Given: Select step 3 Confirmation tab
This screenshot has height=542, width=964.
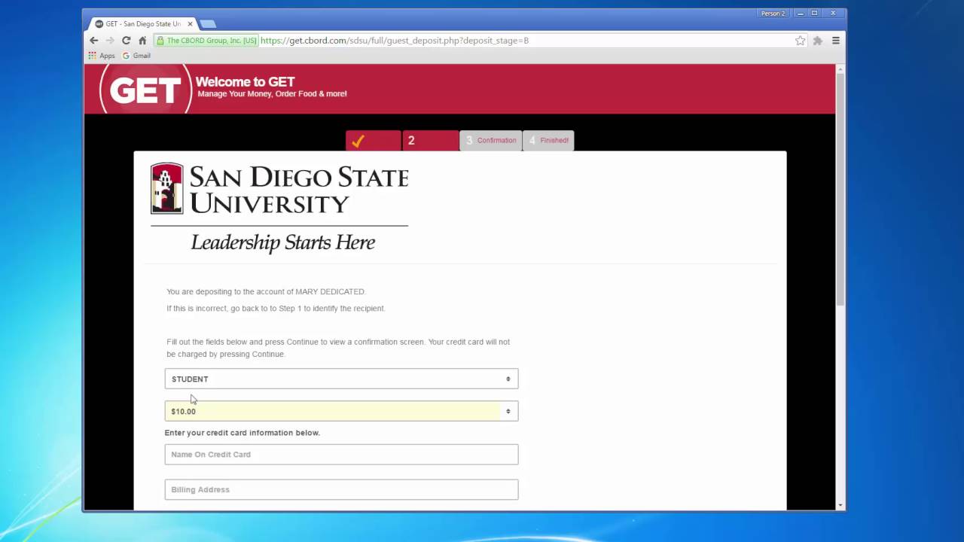Looking at the screenshot, I should coord(491,141).
